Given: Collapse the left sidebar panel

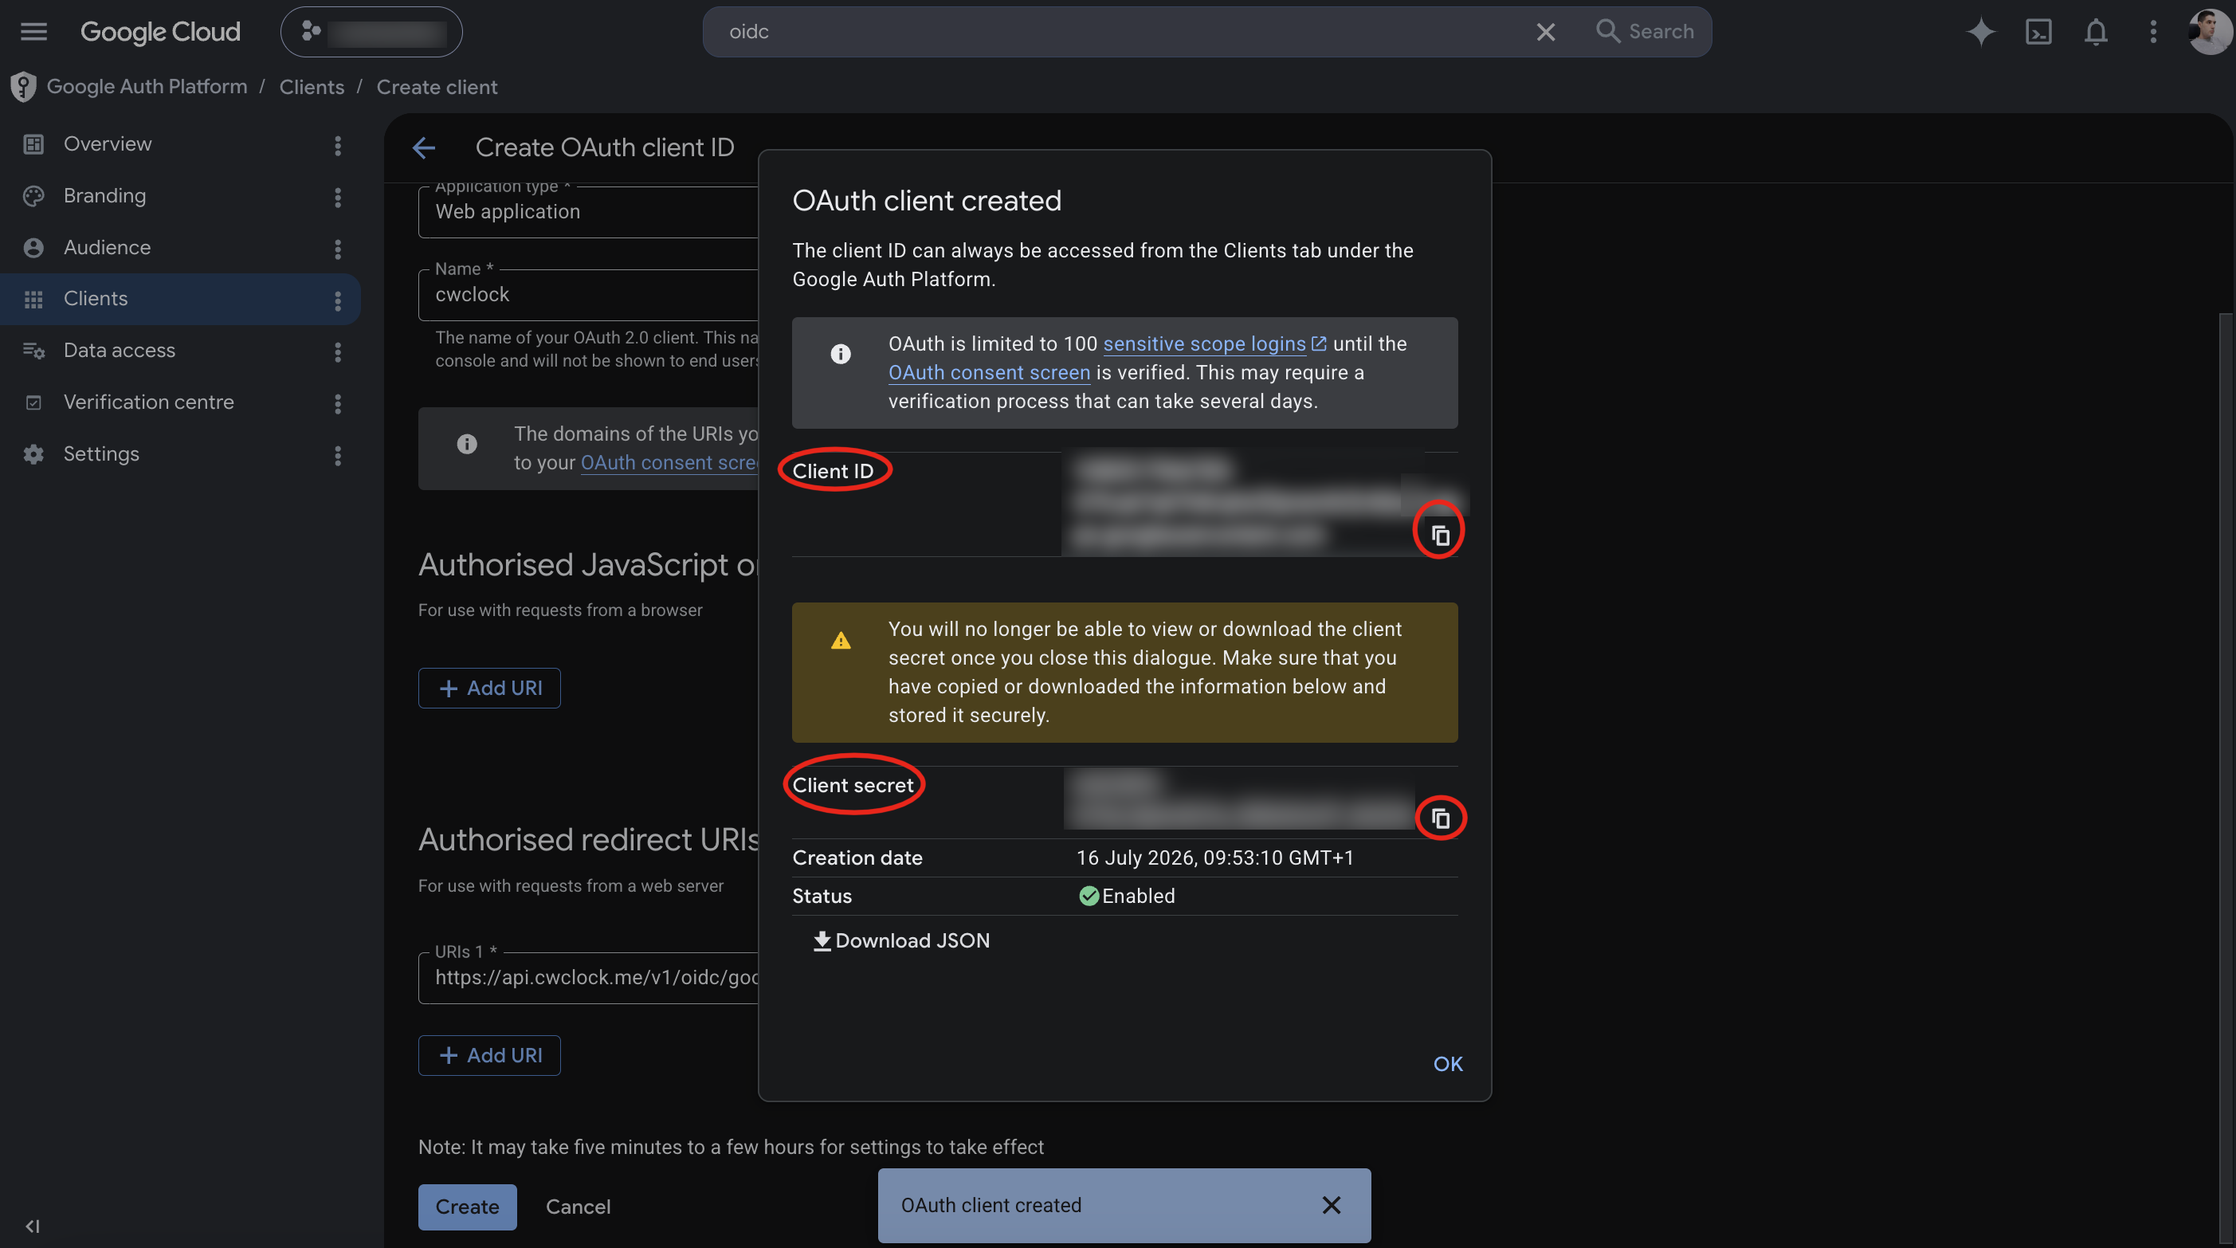Looking at the screenshot, I should [x=33, y=1226].
